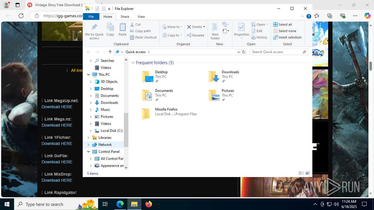
Task: Select the View ribbon tab
Action: 141,17
